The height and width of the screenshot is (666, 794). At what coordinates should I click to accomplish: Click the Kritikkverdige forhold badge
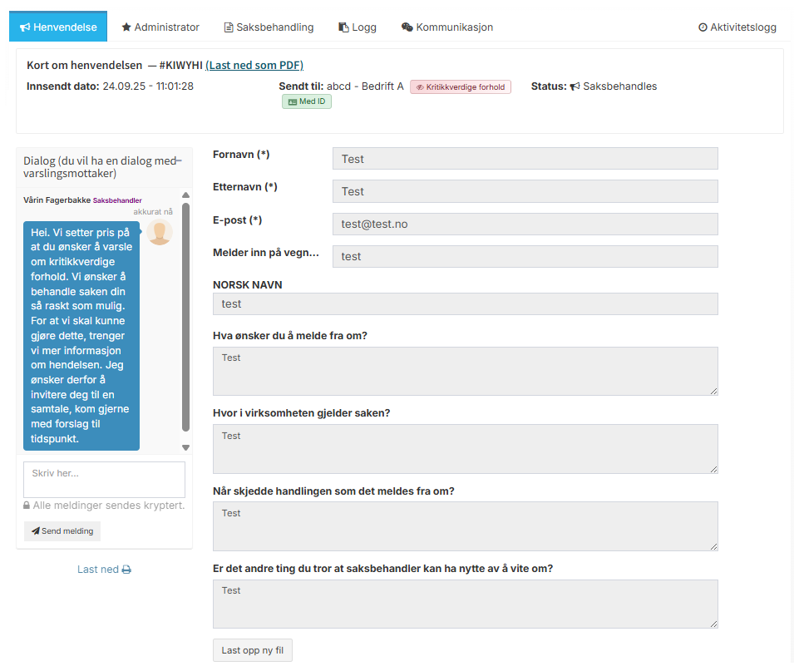click(460, 86)
